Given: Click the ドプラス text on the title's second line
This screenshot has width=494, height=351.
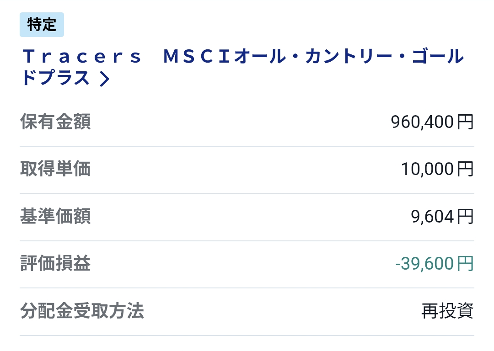Looking at the screenshot, I should (55, 79).
